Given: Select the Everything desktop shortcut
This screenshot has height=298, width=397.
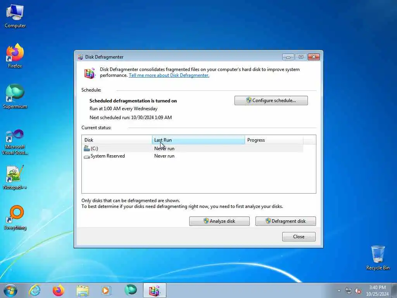Looking at the screenshot, I should pos(15,218).
